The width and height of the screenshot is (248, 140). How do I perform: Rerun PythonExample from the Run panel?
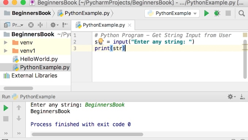6,108
